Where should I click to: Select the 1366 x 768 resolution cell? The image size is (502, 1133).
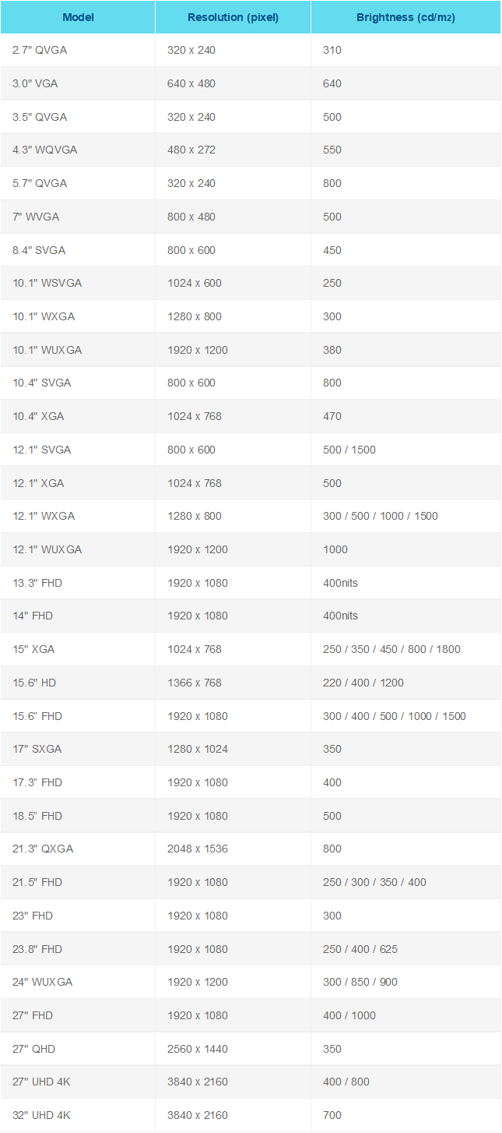(x=233, y=683)
